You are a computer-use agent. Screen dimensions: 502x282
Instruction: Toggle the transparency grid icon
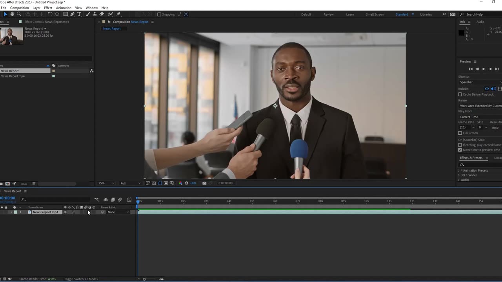click(154, 183)
